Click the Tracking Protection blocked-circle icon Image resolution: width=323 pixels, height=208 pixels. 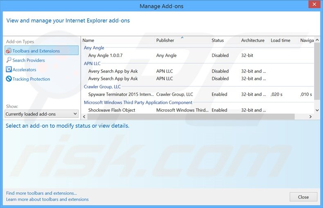click(x=9, y=79)
